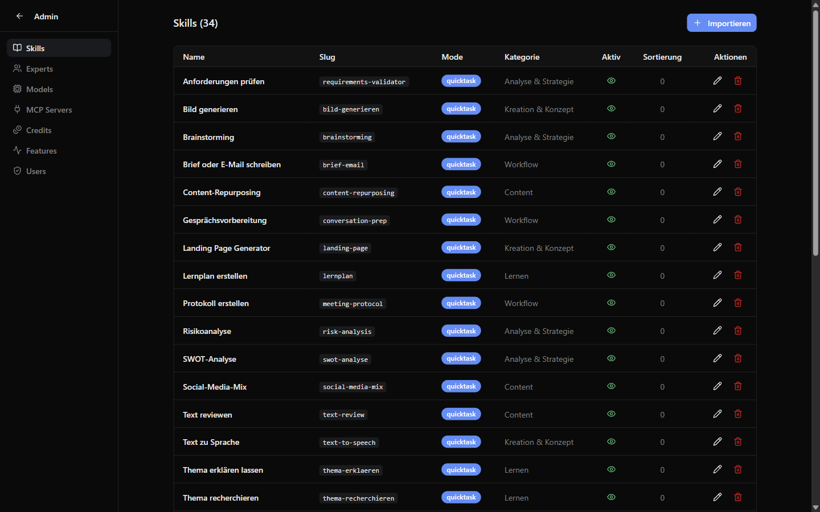Edit the Text reviewen skill
The image size is (820, 512).
tap(717, 414)
